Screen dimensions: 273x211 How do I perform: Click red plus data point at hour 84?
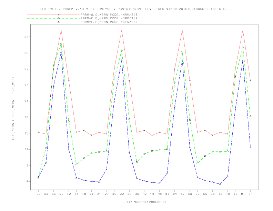click(x=250, y=80)
